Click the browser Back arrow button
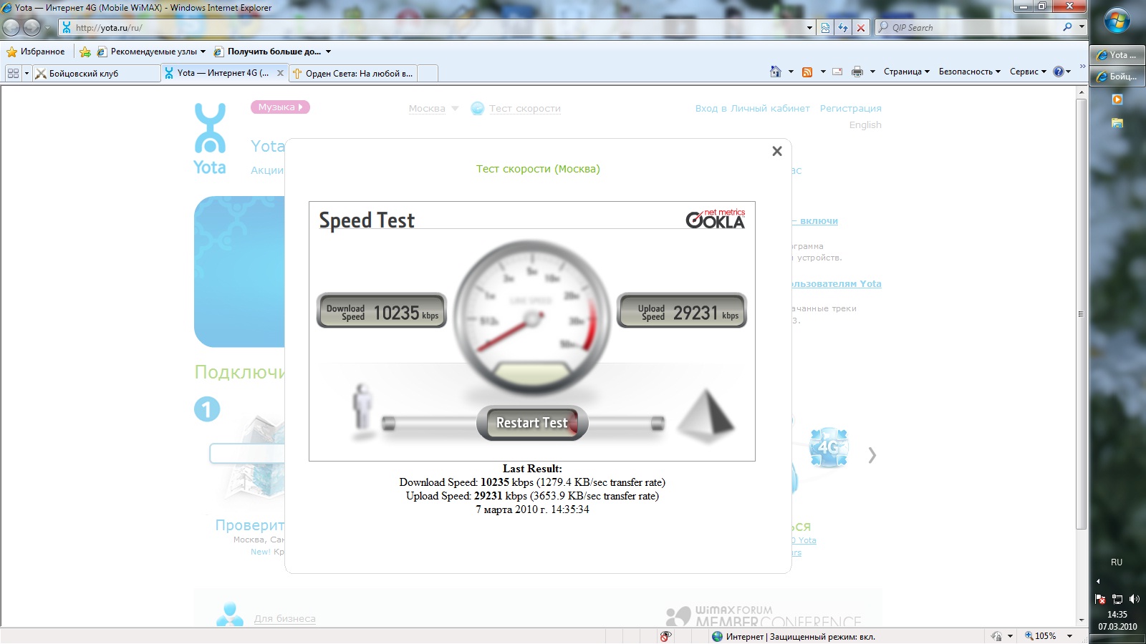This screenshot has height=644, width=1146. point(11,28)
